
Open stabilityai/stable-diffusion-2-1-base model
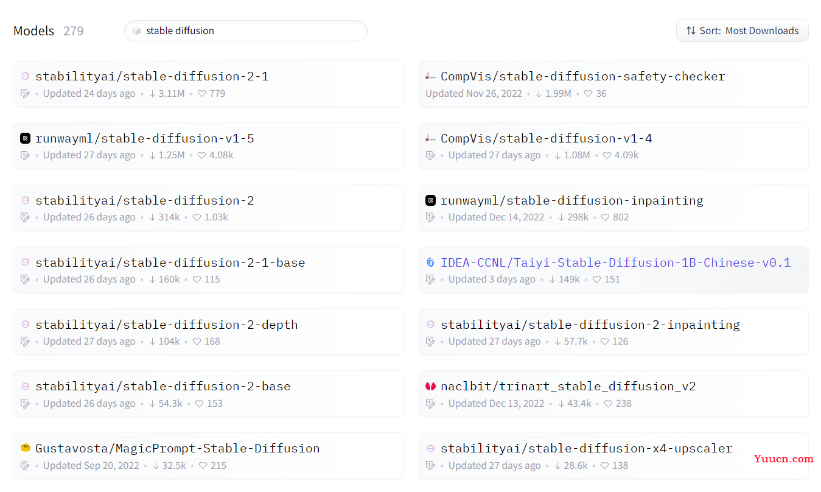coord(208,270)
